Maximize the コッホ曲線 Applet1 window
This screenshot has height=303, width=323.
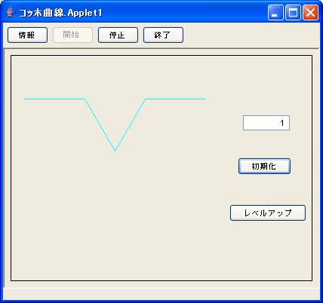293,12
